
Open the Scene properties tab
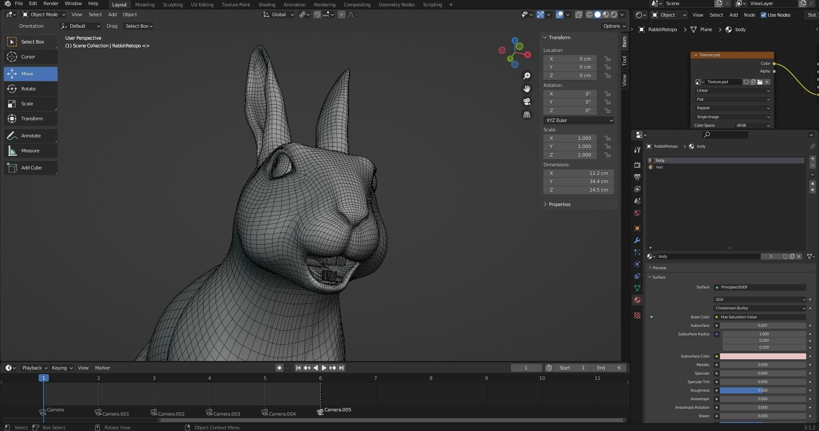[637, 201]
